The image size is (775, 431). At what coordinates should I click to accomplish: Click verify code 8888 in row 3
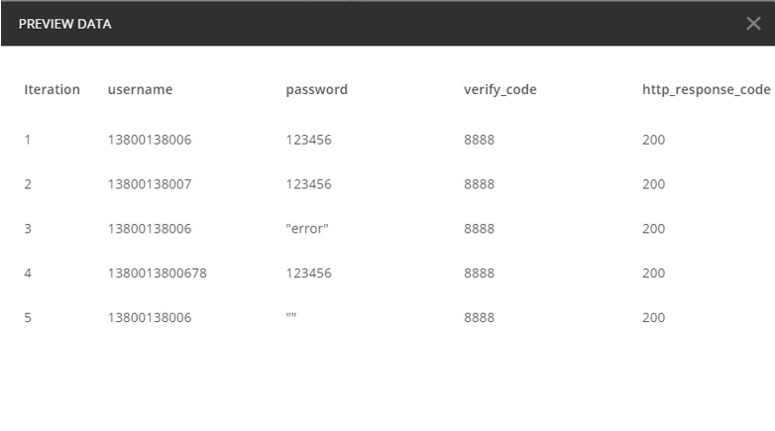(x=479, y=229)
